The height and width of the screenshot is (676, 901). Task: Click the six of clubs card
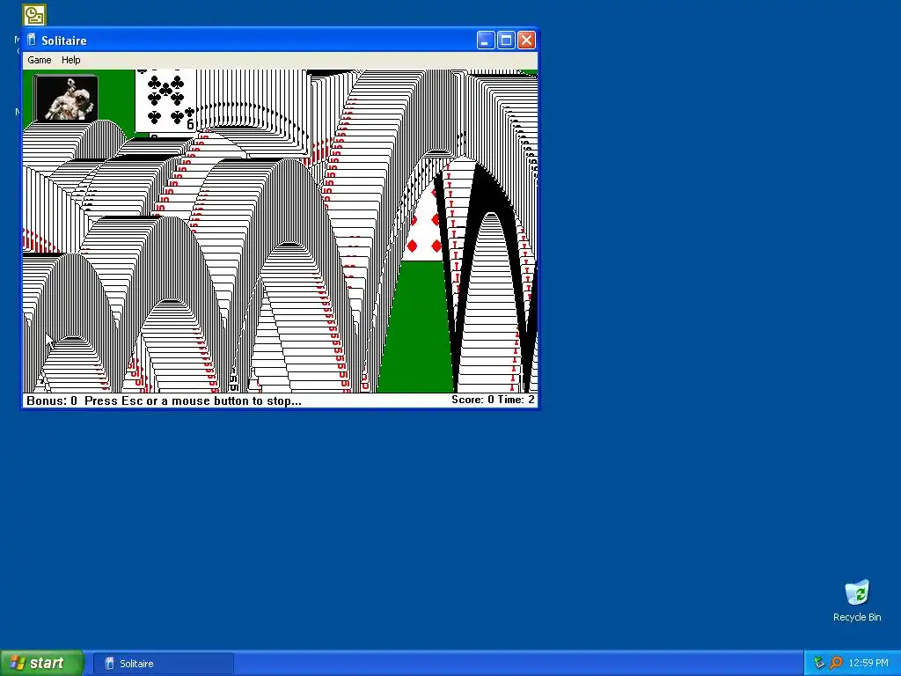click(165, 101)
